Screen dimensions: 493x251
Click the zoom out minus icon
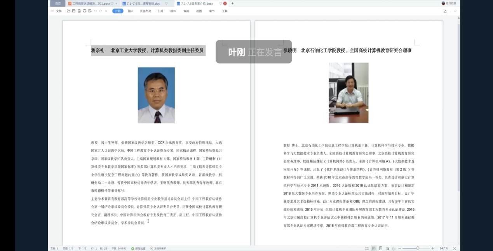pyautogui.click(x=399, y=248)
